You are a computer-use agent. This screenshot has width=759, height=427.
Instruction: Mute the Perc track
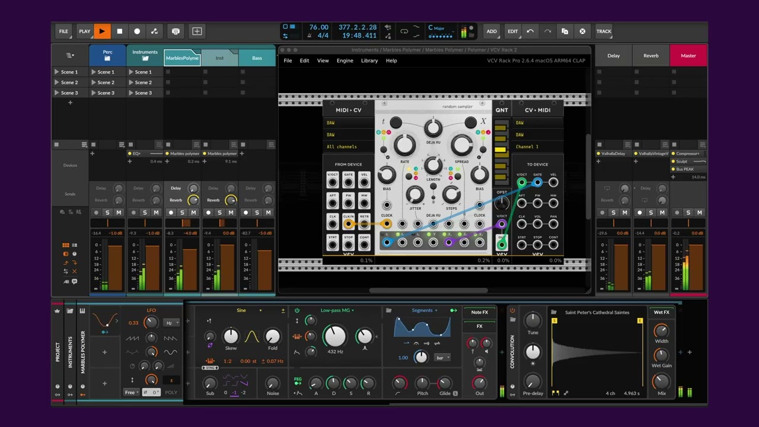pyautogui.click(x=119, y=212)
